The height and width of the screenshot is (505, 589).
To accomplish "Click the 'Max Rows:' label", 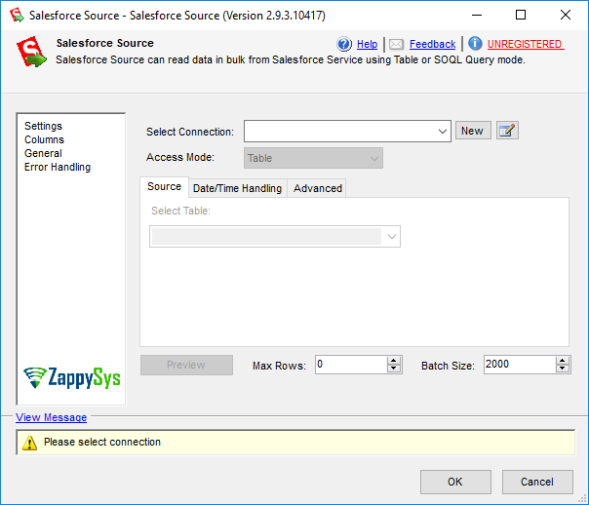I will click(x=279, y=366).
